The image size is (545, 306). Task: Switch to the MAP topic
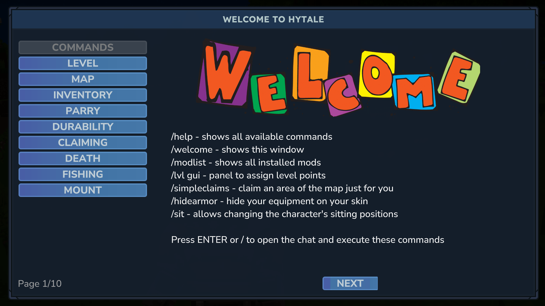[x=83, y=79]
